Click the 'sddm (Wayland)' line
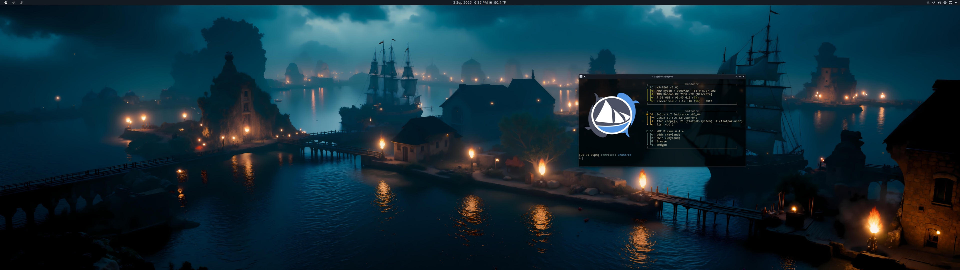 [665, 135]
